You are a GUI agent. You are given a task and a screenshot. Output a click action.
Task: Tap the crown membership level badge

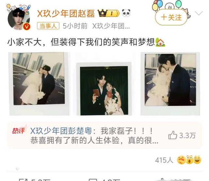(x=108, y=13)
